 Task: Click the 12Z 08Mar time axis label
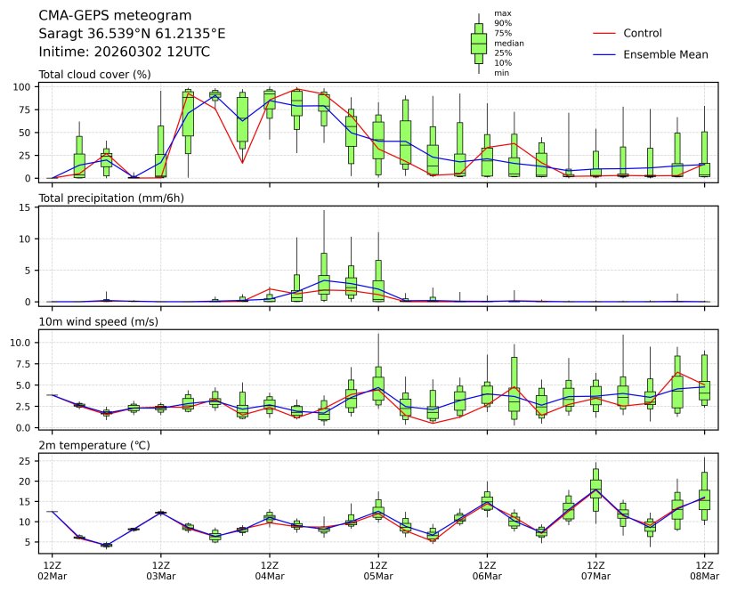click(x=705, y=571)
